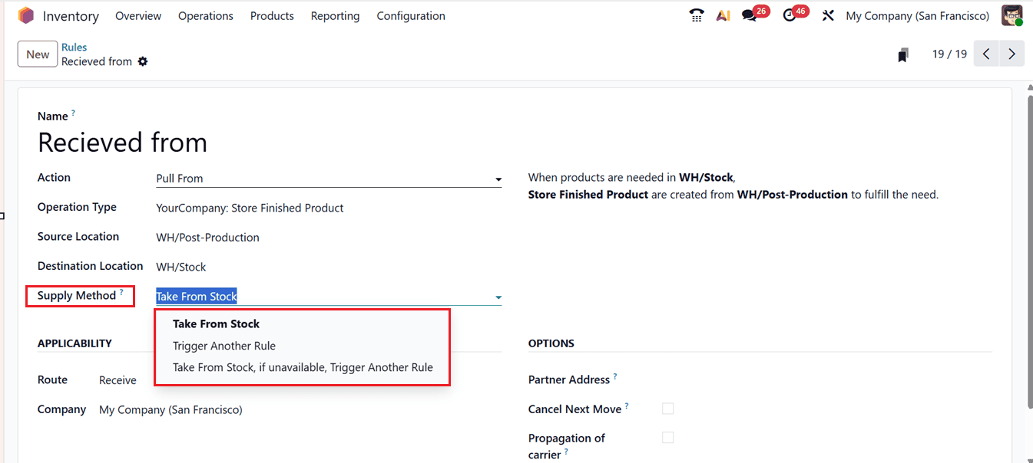Go back via the Rules breadcrumb link
This screenshot has height=463, width=1033.
pyautogui.click(x=74, y=47)
